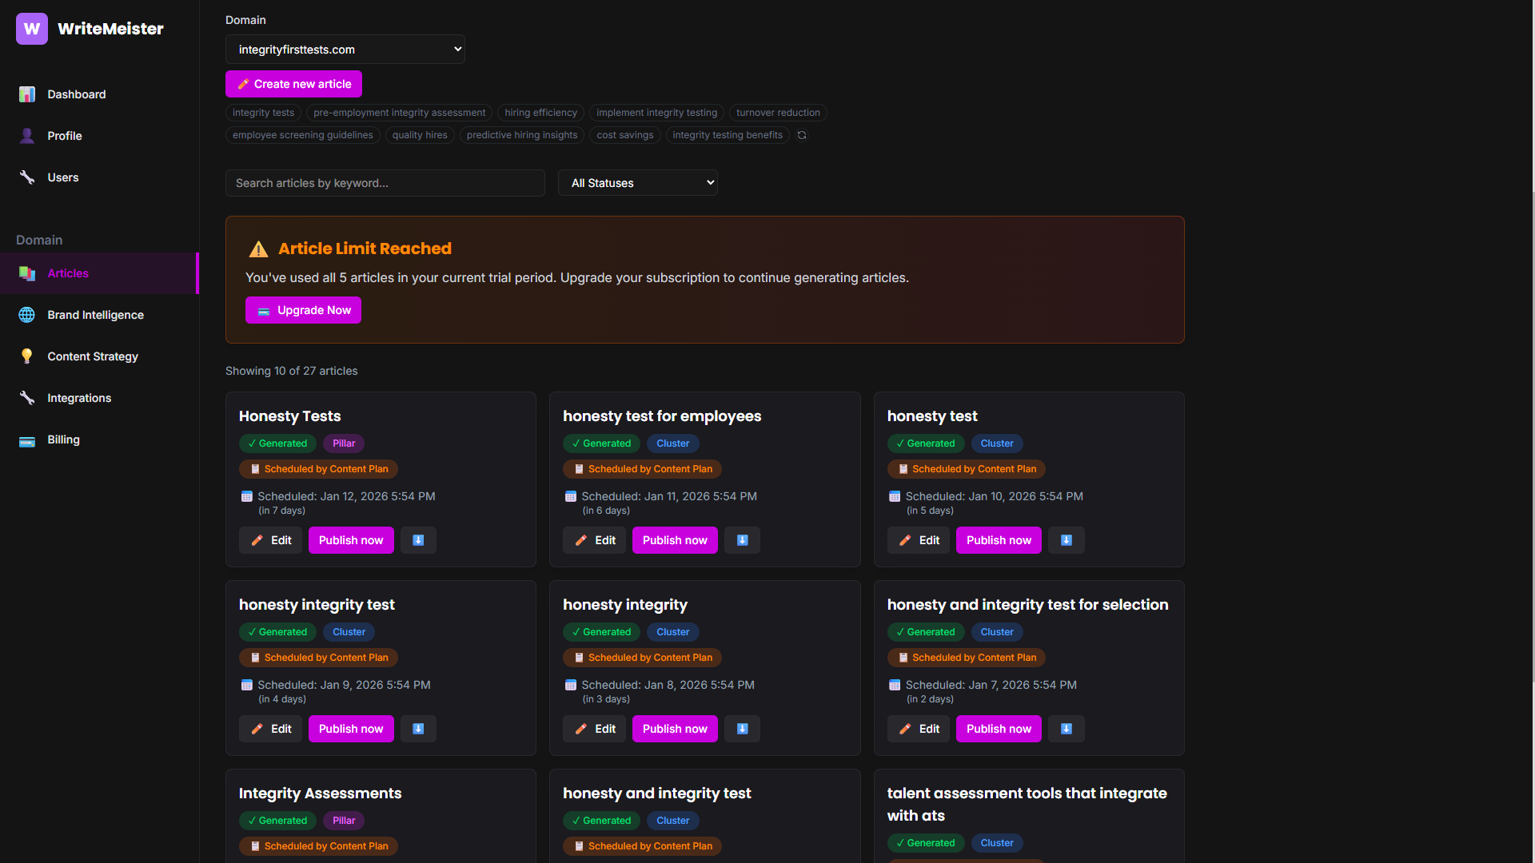
Task: Click the Billing credit card icon
Action: point(27,439)
